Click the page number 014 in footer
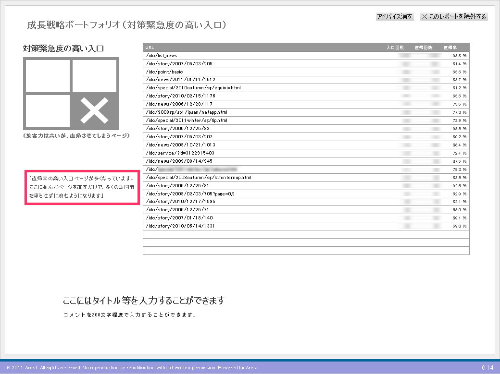The width and height of the screenshot is (500, 374). tap(487, 368)
